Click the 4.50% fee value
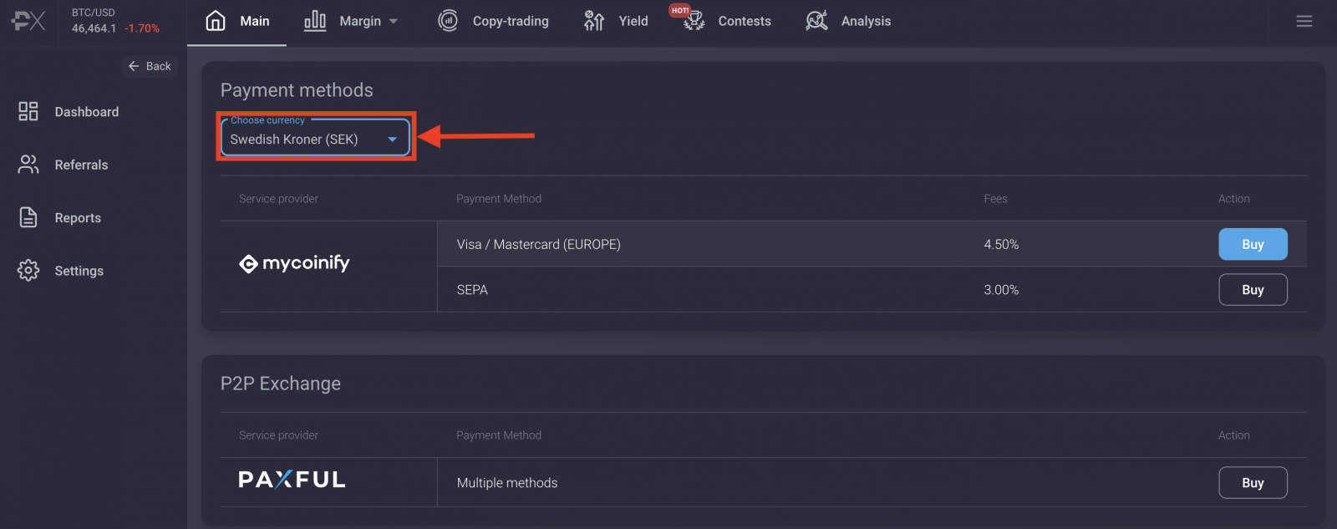This screenshot has width=1337, height=529. coord(1001,244)
